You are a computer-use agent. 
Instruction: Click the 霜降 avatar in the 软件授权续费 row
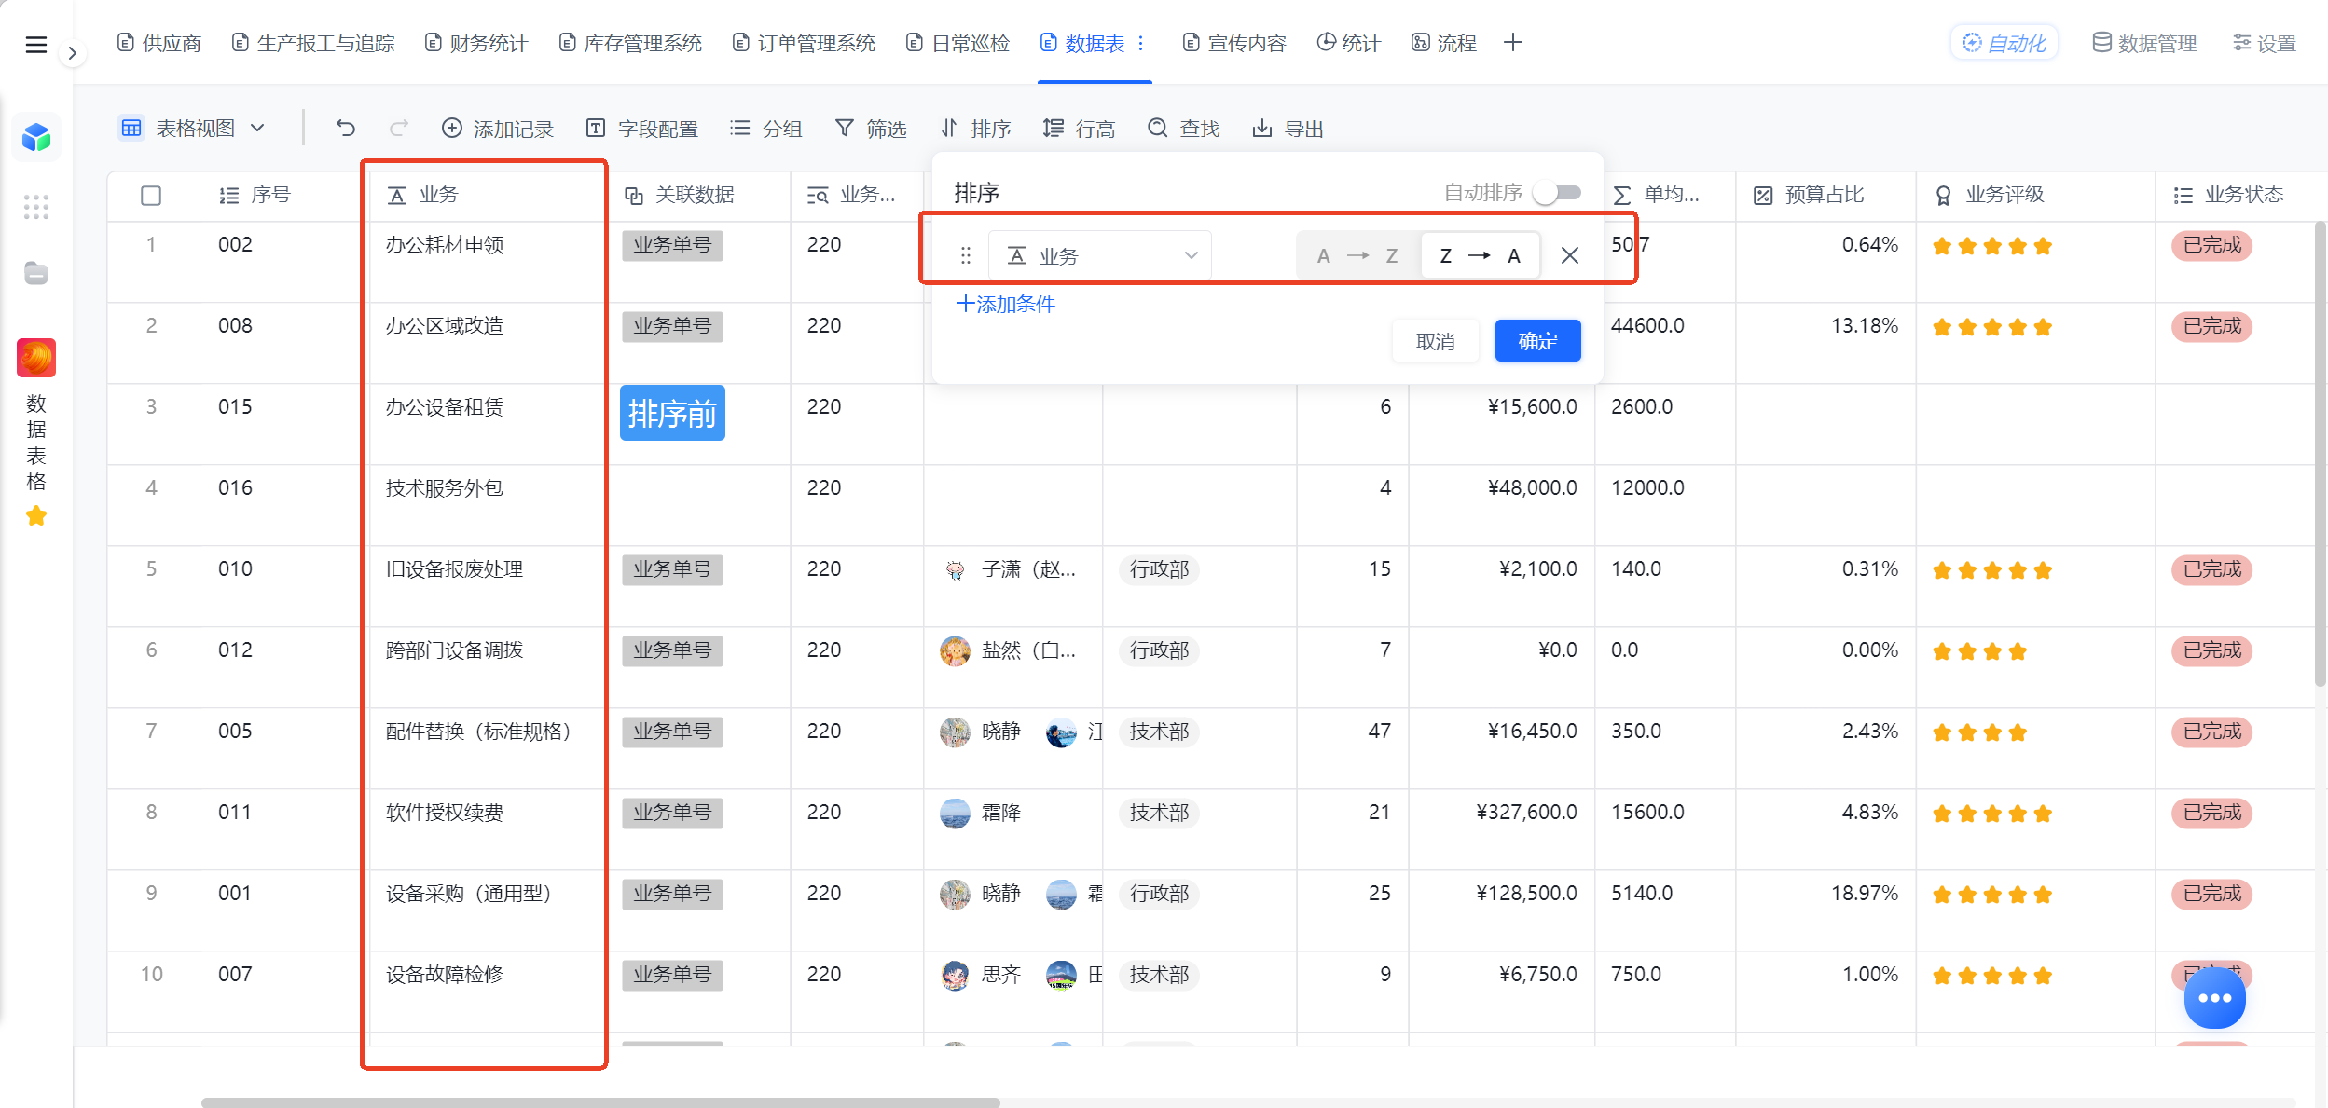pos(955,813)
